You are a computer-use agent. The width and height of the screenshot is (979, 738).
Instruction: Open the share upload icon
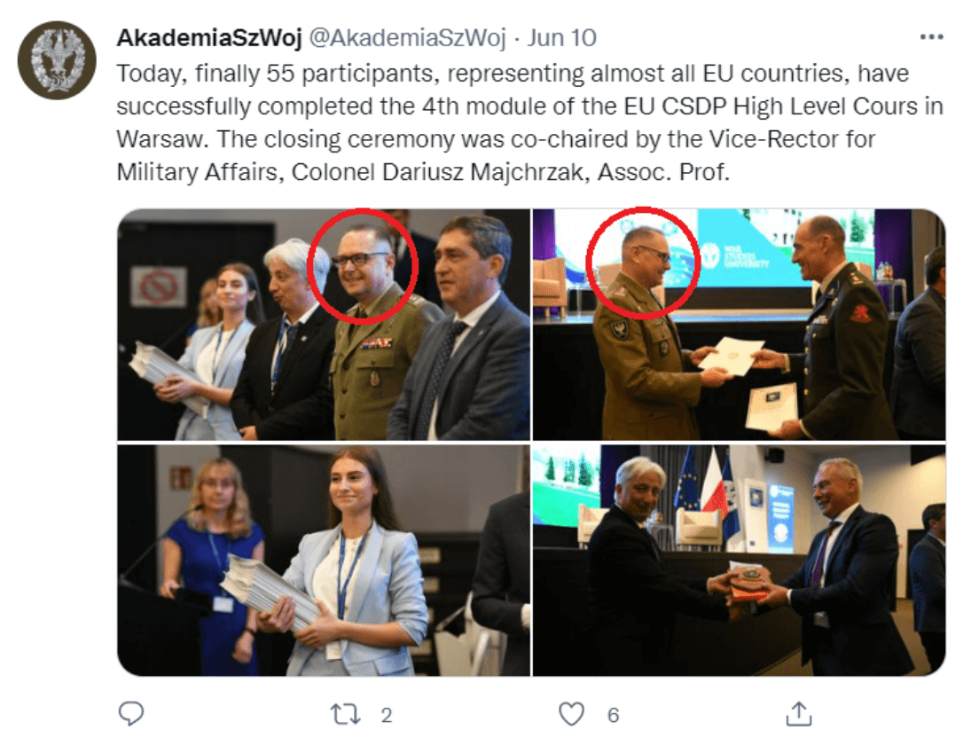pos(799,714)
